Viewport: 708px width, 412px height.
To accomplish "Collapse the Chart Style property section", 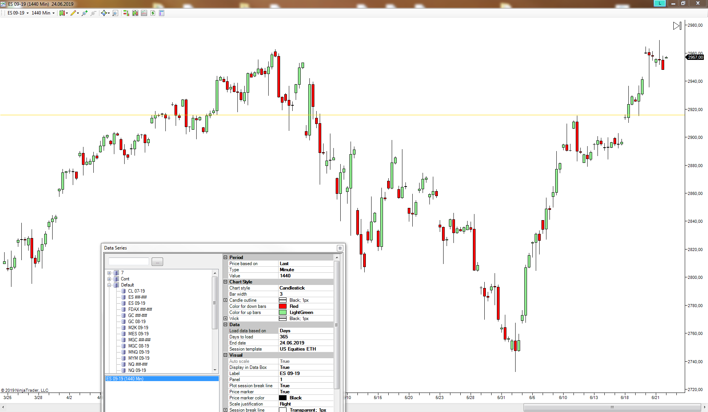I will 226,282.
